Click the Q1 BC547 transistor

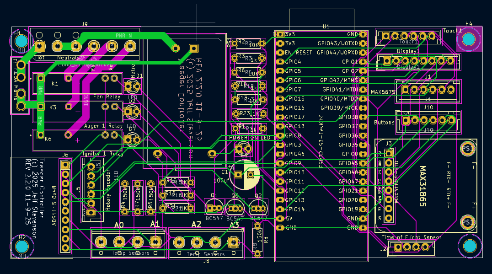coord(214,207)
